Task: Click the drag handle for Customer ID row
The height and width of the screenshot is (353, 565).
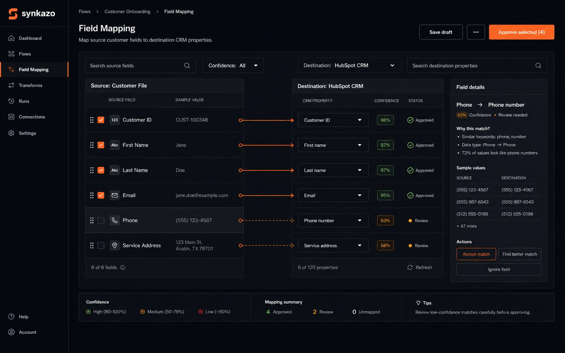Action: tap(92, 120)
